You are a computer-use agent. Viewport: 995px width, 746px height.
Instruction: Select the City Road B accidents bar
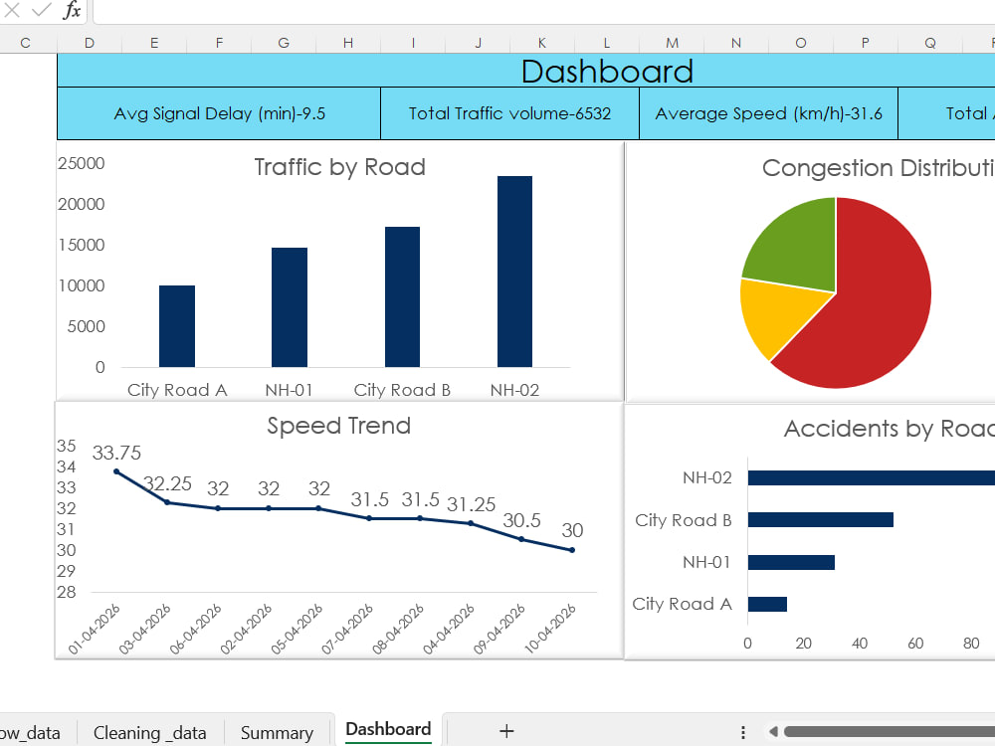click(x=821, y=519)
